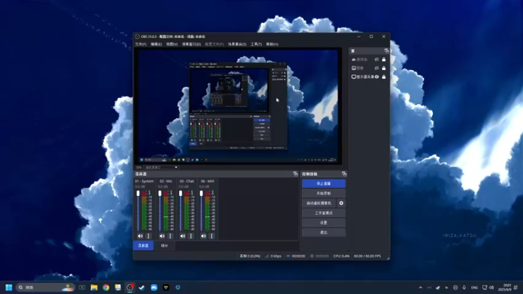Pop out the sources dock

[x=386, y=51]
